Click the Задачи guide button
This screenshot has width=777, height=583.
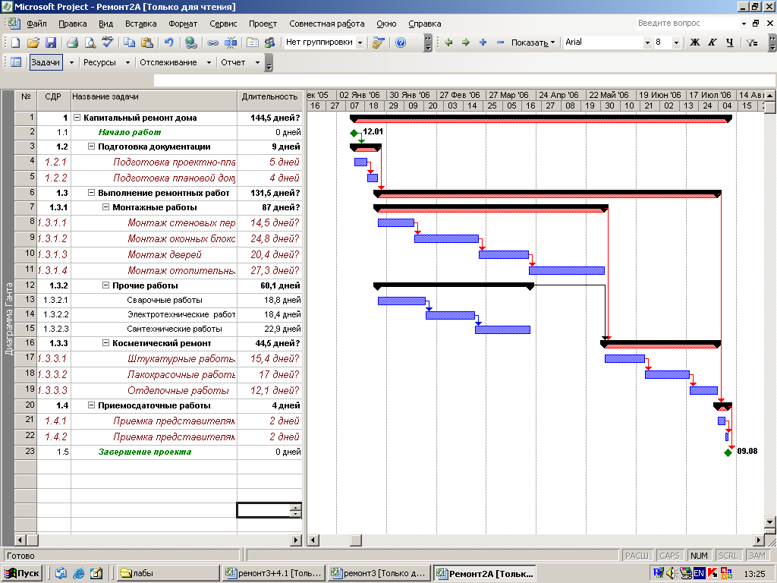tap(46, 62)
